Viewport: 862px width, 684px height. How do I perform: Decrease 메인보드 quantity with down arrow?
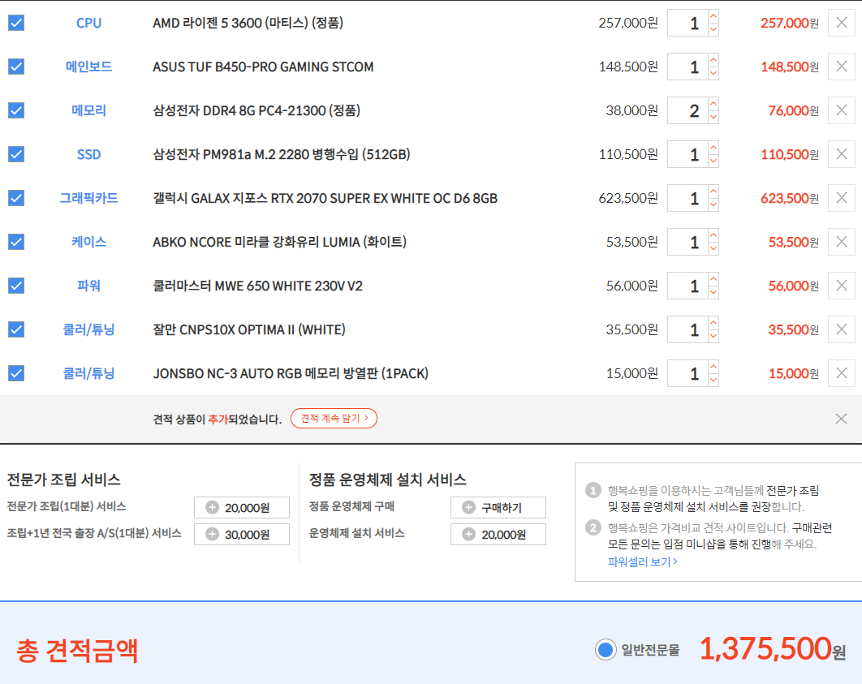pyautogui.click(x=713, y=74)
